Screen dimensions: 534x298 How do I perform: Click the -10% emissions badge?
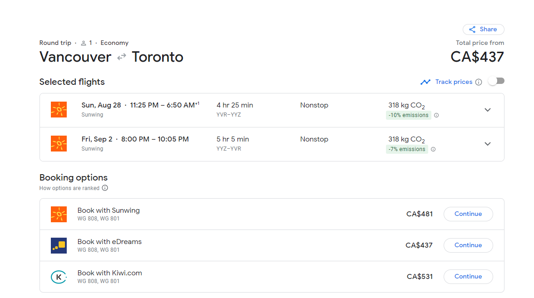[408, 115]
